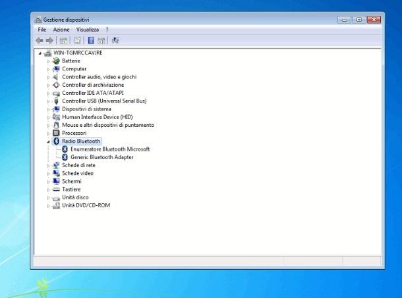This screenshot has width=402, height=298.
Task: Click the scan for hardware changes icon
Action: 115,40
